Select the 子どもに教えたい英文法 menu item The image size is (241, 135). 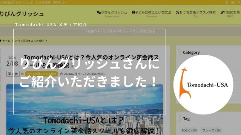151,14
